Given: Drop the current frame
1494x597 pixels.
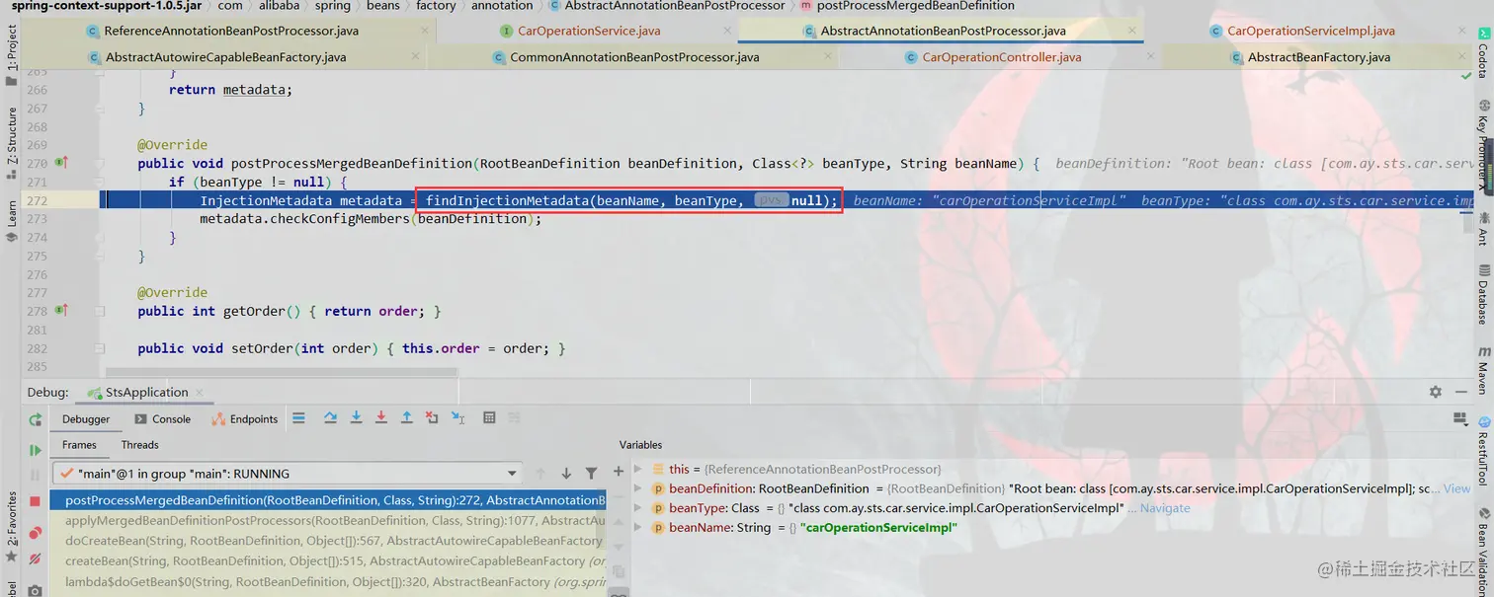Looking at the screenshot, I should (x=432, y=418).
